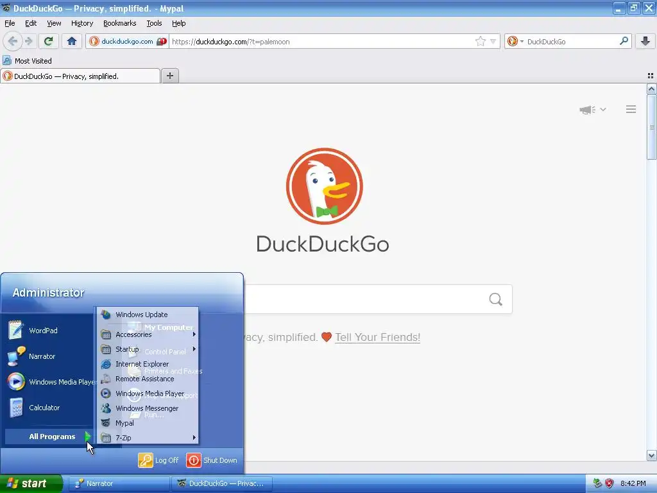Click in the DuckDuckGo page search field

364,299
